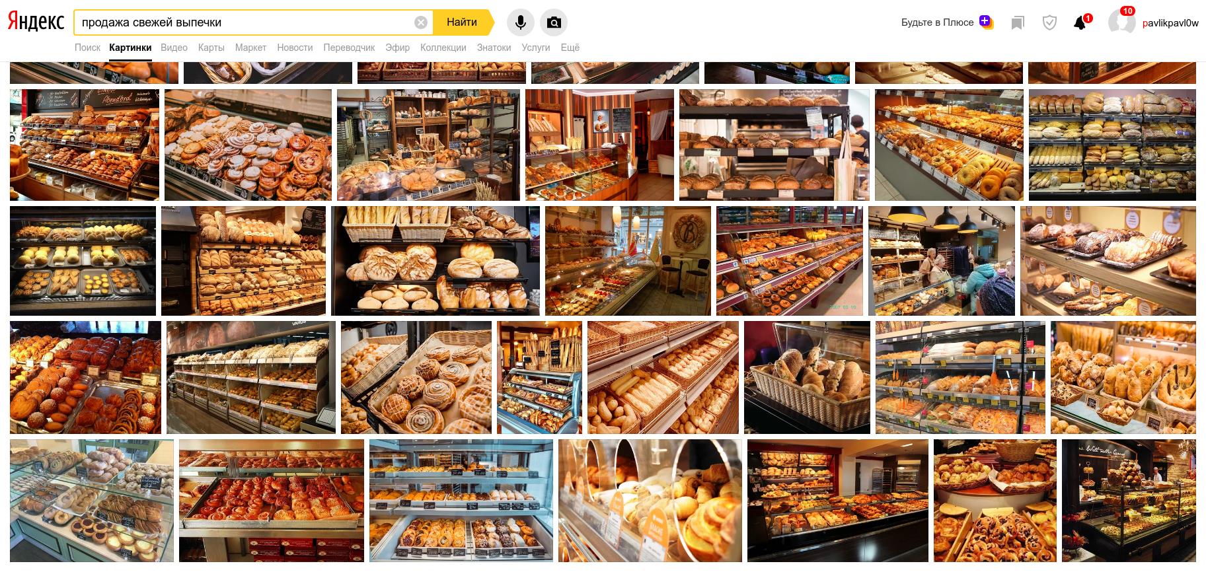Click the voice search microphone icon
Image resolution: width=1206 pixels, height=574 pixels.
520,22
